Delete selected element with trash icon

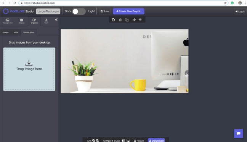[x=120, y=20]
